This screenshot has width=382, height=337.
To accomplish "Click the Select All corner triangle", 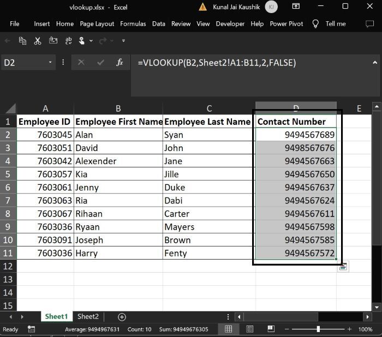I will tap(11, 109).
